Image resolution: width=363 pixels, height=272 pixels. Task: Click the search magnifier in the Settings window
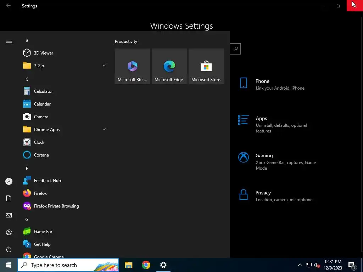235,49
